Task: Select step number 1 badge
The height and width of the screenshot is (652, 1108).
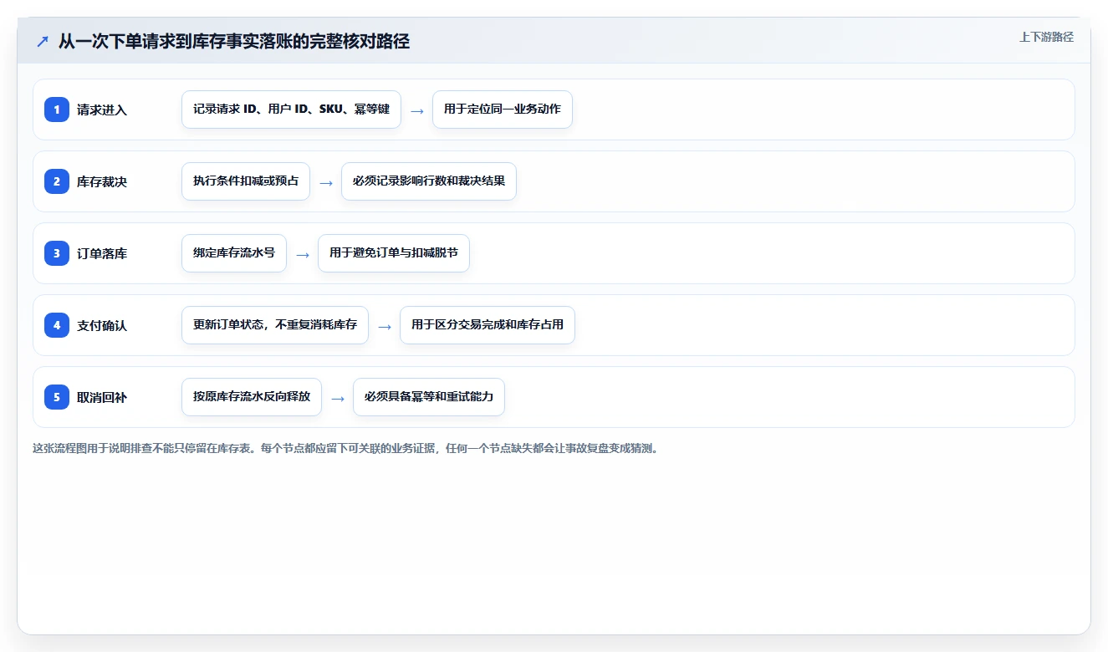Action: [x=57, y=110]
